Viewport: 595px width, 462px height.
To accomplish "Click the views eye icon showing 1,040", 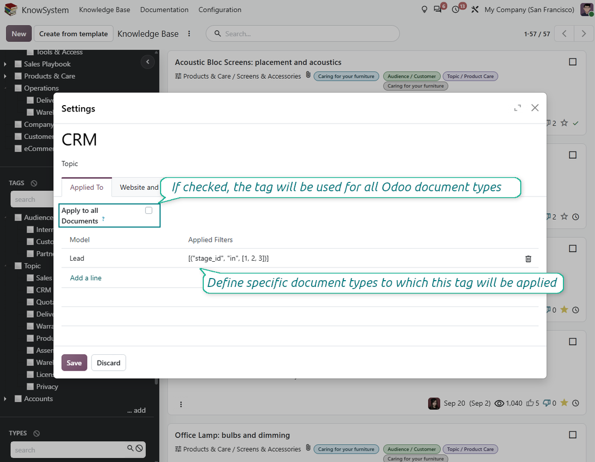I will coord(499,403).
